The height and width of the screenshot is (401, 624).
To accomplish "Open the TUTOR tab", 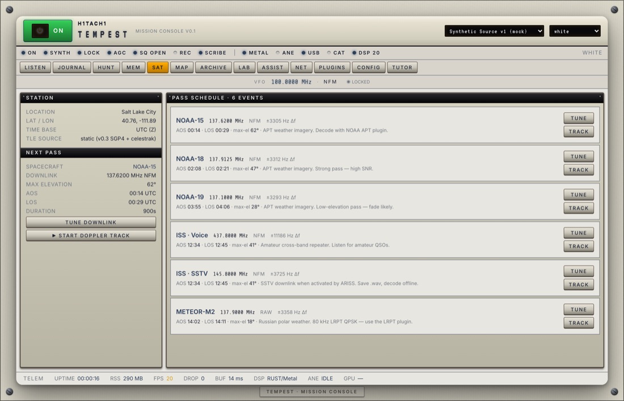I will tap(402, 67).
